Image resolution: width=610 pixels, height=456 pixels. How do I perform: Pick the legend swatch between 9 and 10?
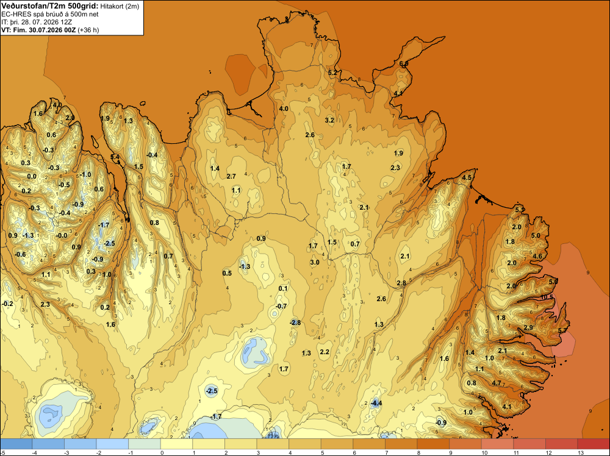[x=465, y=444]
